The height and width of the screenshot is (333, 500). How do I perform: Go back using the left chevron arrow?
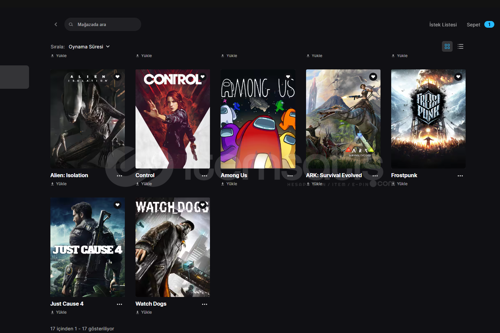point(56,24)
